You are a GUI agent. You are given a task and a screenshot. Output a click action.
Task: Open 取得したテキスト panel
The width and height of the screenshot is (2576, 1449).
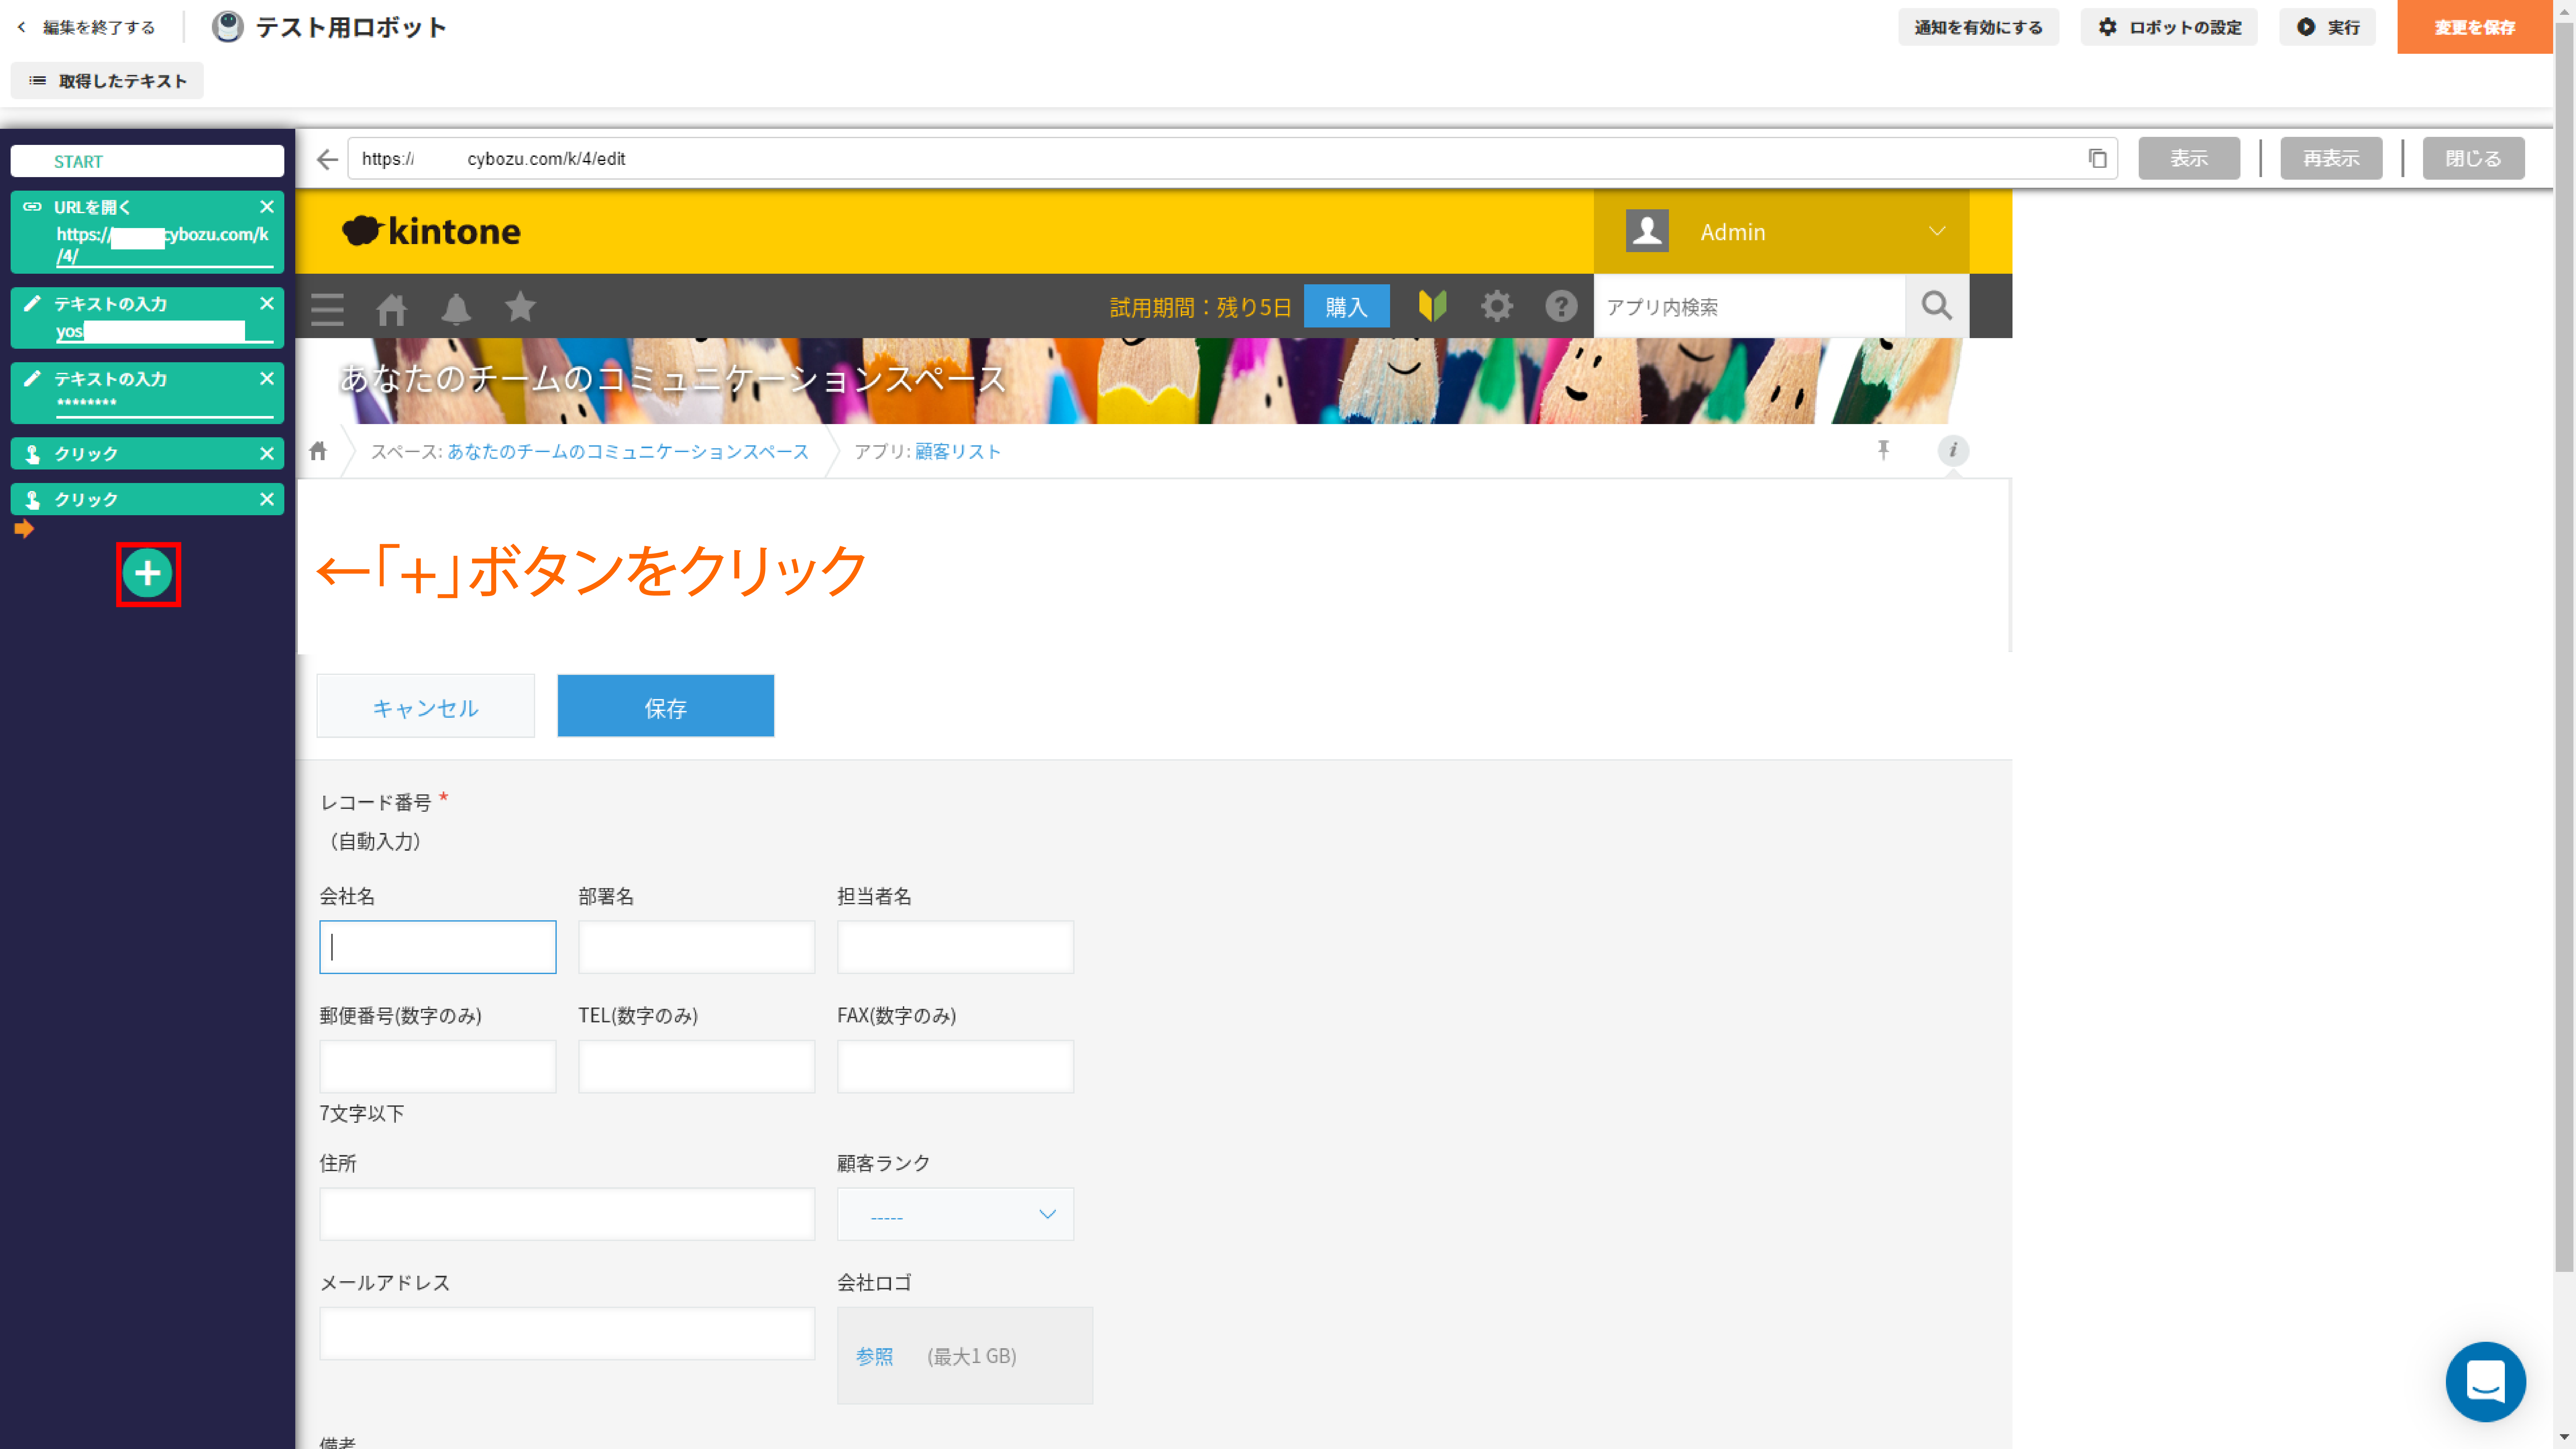pos(107,81)
